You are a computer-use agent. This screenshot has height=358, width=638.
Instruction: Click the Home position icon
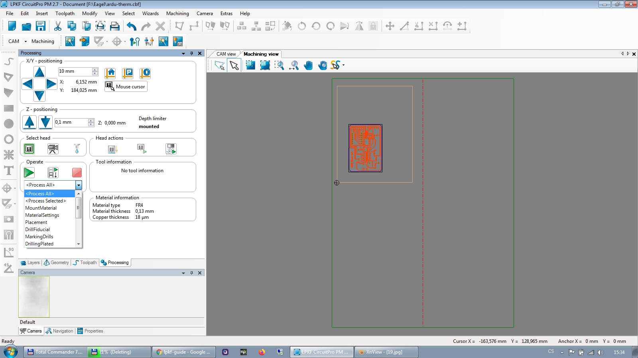pos(110,73)
